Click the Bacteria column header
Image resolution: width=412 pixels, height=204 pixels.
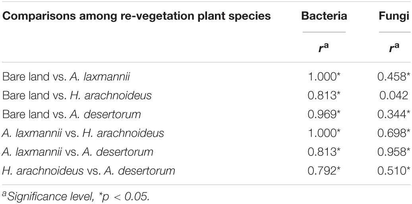click(x=324, y=16)
